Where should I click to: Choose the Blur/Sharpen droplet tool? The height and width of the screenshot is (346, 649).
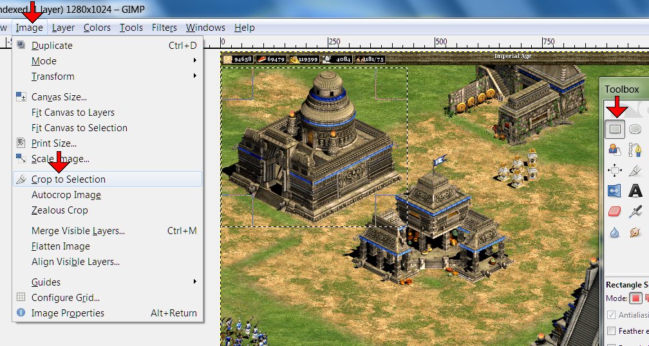(x=615, y=232)
